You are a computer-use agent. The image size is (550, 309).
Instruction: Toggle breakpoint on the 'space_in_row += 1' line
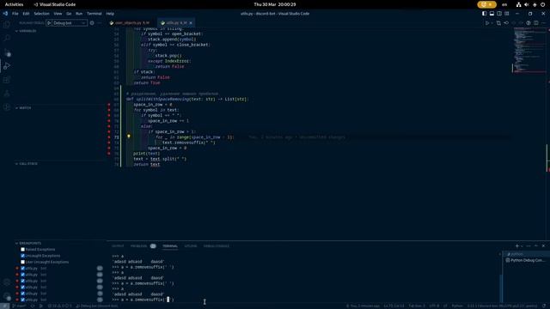pyautogui.click(x=109, y=121)
